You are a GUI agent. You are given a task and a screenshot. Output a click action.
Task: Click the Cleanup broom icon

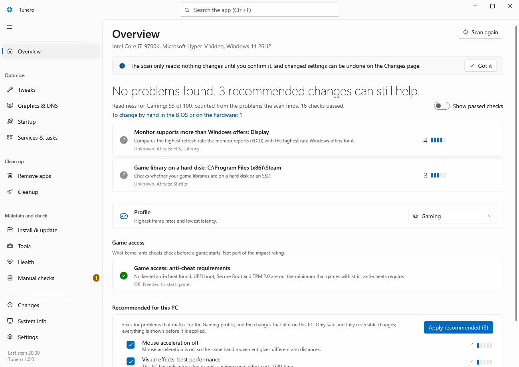10,192
